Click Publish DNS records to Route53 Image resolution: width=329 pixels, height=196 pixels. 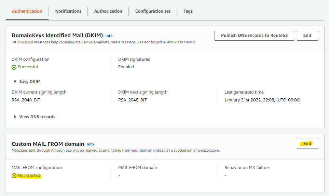[254, 36]
